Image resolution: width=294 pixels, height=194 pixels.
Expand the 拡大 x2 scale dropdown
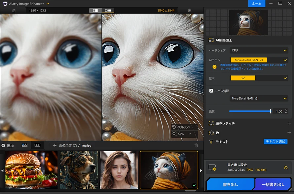(x=259, y=78)
